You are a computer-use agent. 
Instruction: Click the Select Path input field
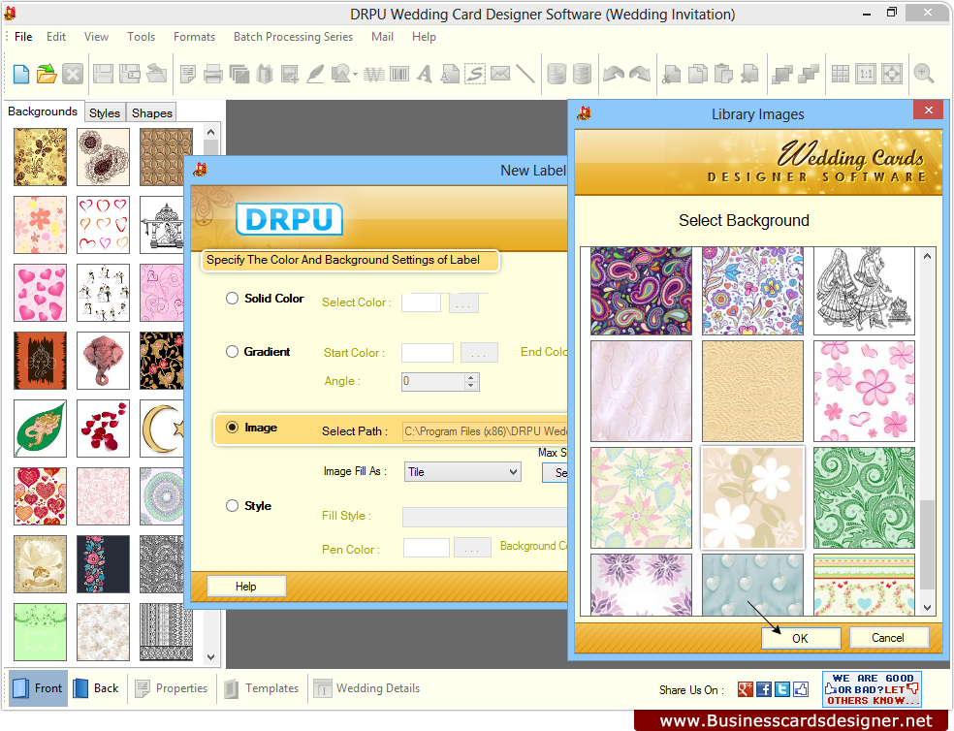485,430
